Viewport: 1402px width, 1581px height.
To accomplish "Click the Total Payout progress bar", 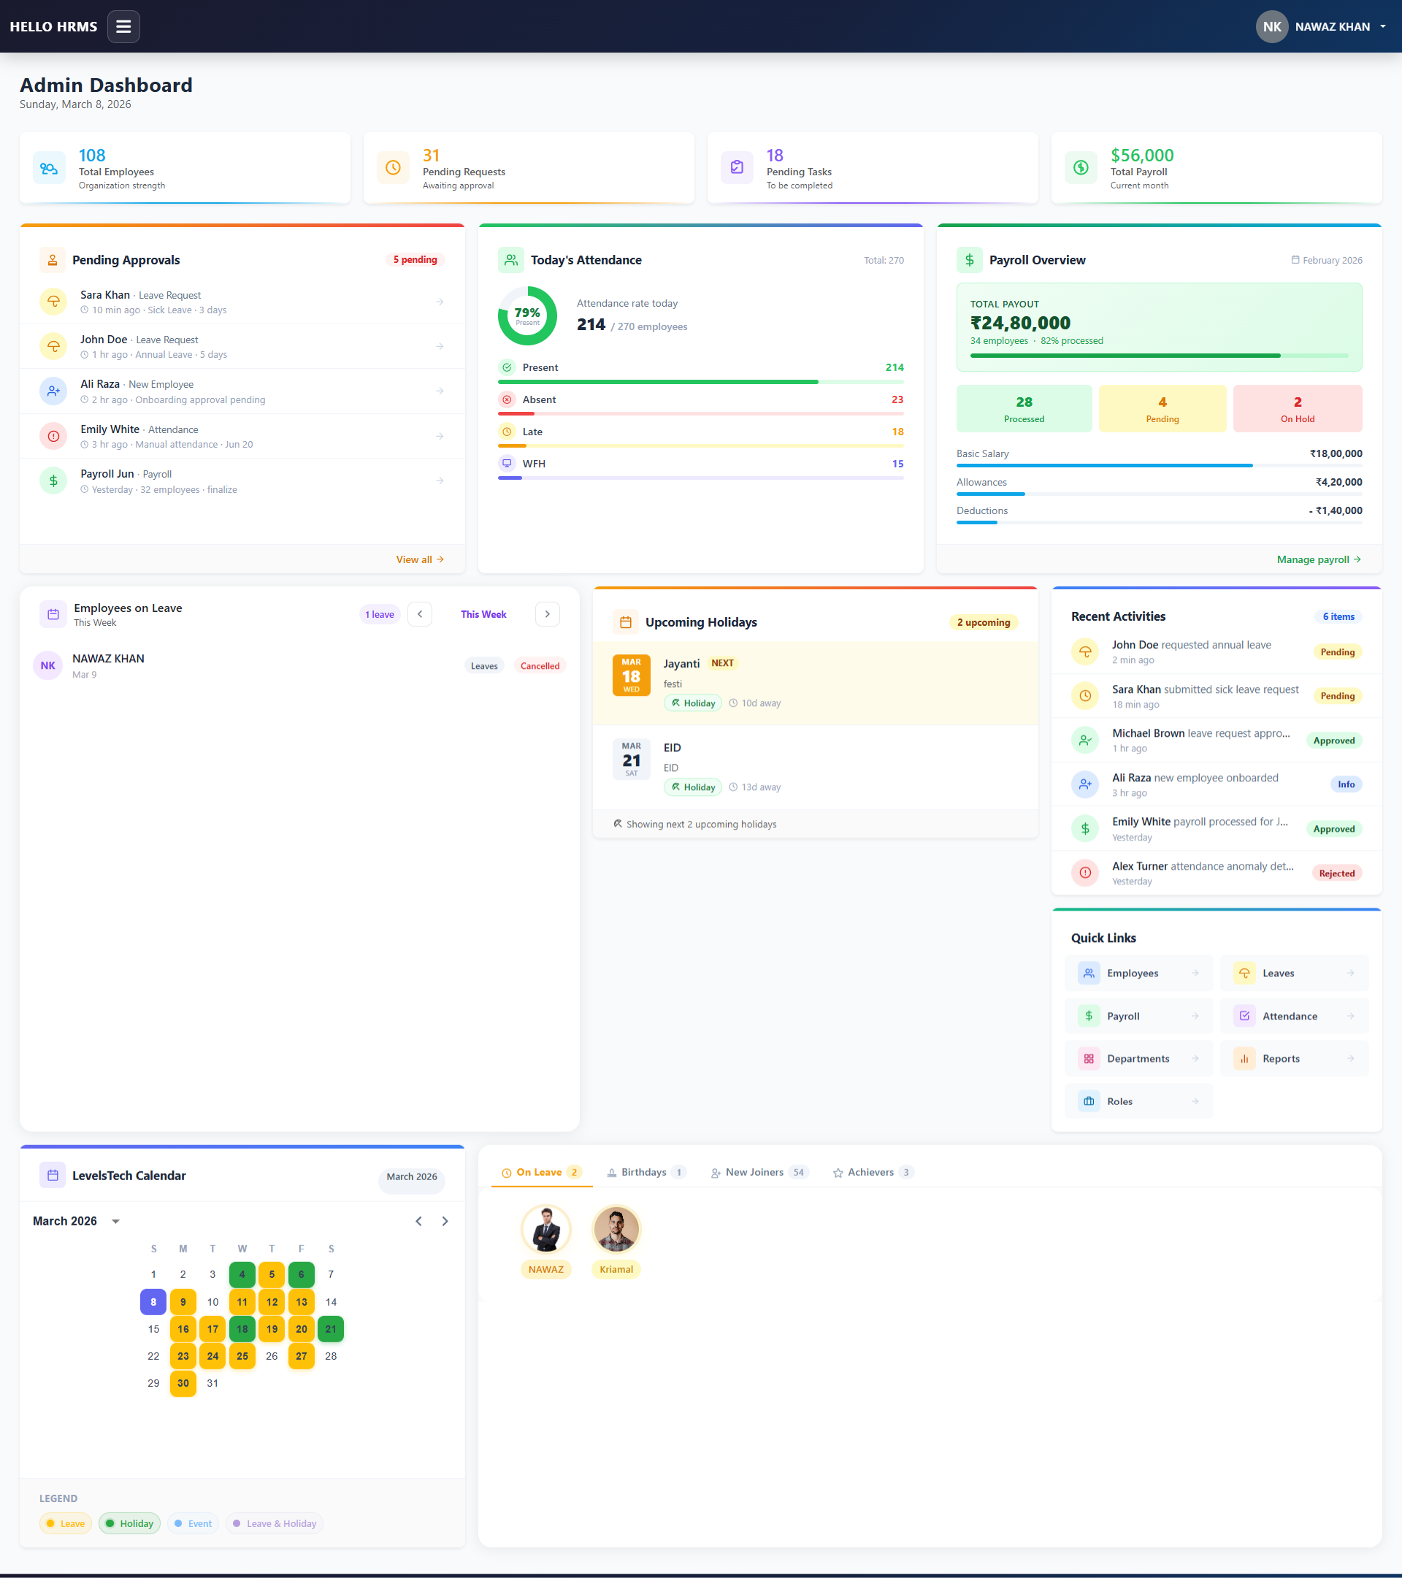I will pyautogui.click(x=1159, y=356).
